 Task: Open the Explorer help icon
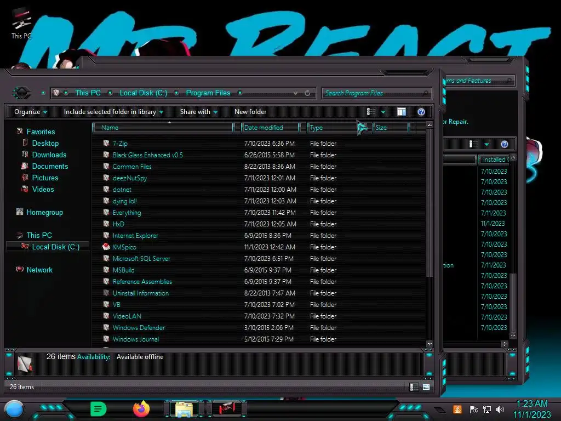(421, 112)
